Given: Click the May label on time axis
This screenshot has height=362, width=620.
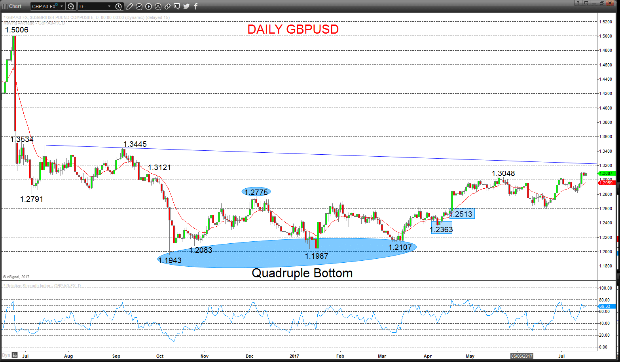Looking at the screenshot, I should pos(470,356).
